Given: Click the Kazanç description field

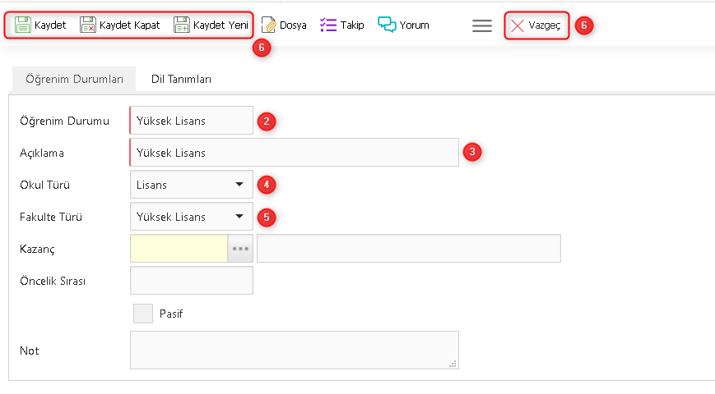Looking at the screenshot, I should click(x=408, y=248).
